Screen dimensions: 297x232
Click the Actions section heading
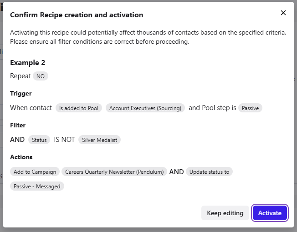[x=21, y=157]
